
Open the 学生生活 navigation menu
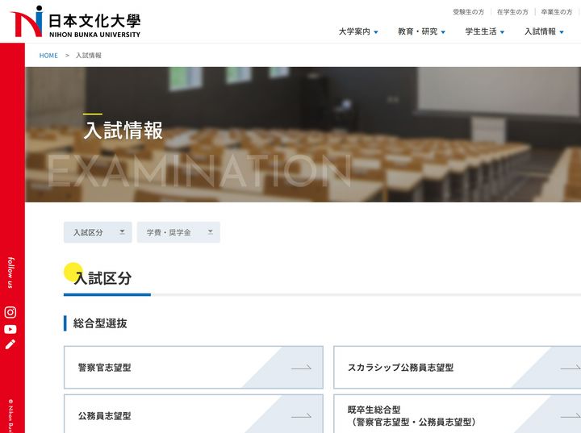(x=484, y=31)
